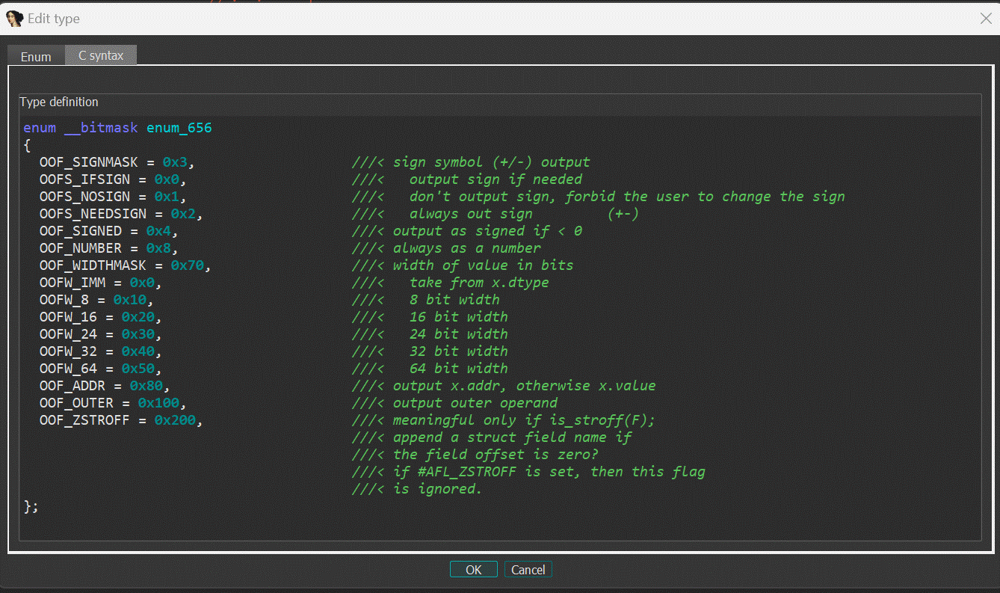Image resolution: width=1000 pixels, height=593 pixels.
Task: Place cursor after the closing brace semicolon
Action: [x=39, y=506]
